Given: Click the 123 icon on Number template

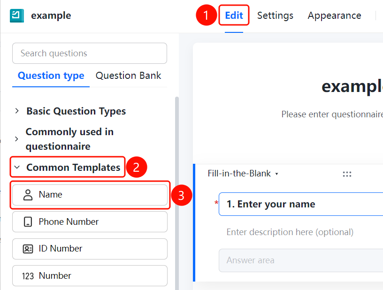Looking at the screenshot, I should (x=28, y=276).
